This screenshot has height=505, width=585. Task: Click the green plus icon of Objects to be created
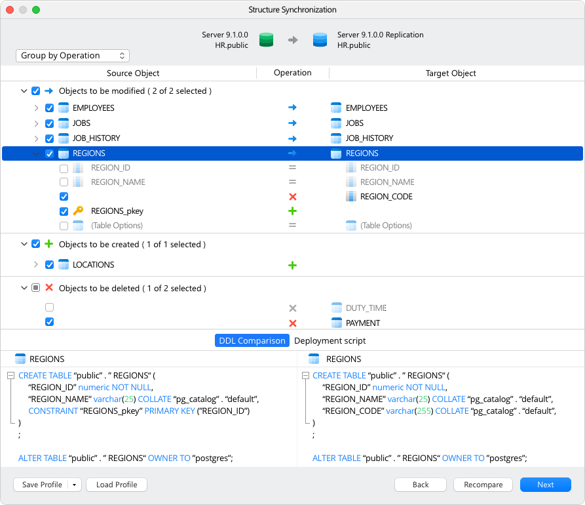click(x=49, y=244)
